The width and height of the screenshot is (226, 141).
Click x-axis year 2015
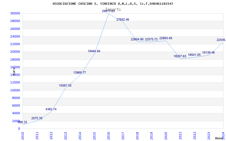point(94,136)
